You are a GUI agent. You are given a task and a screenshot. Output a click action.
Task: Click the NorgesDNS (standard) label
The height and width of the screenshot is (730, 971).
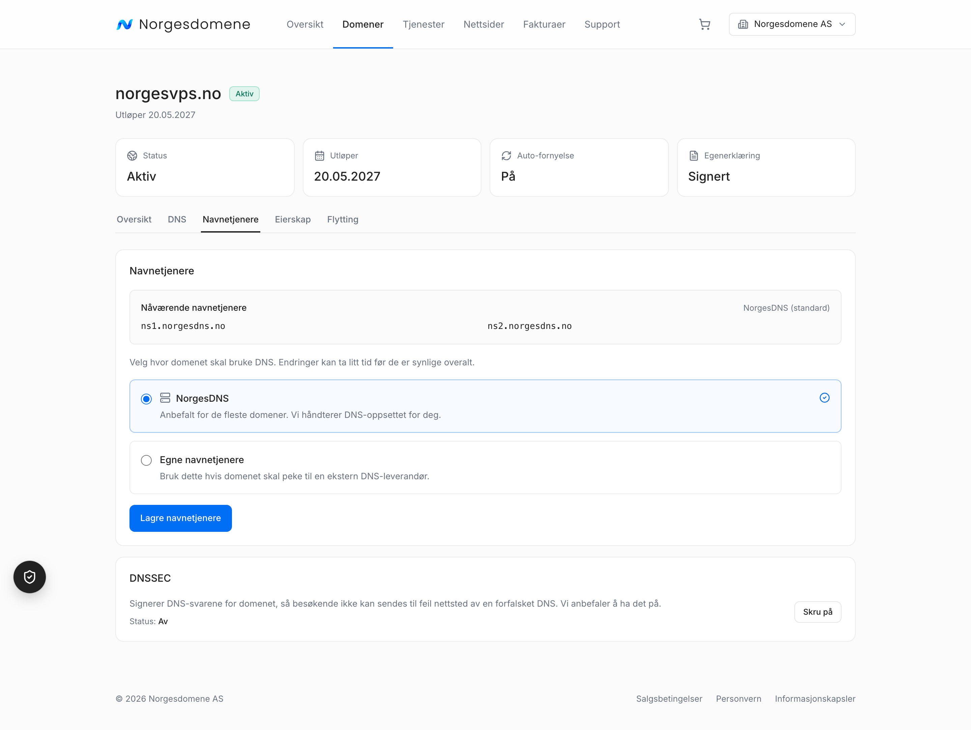[786, 308]
